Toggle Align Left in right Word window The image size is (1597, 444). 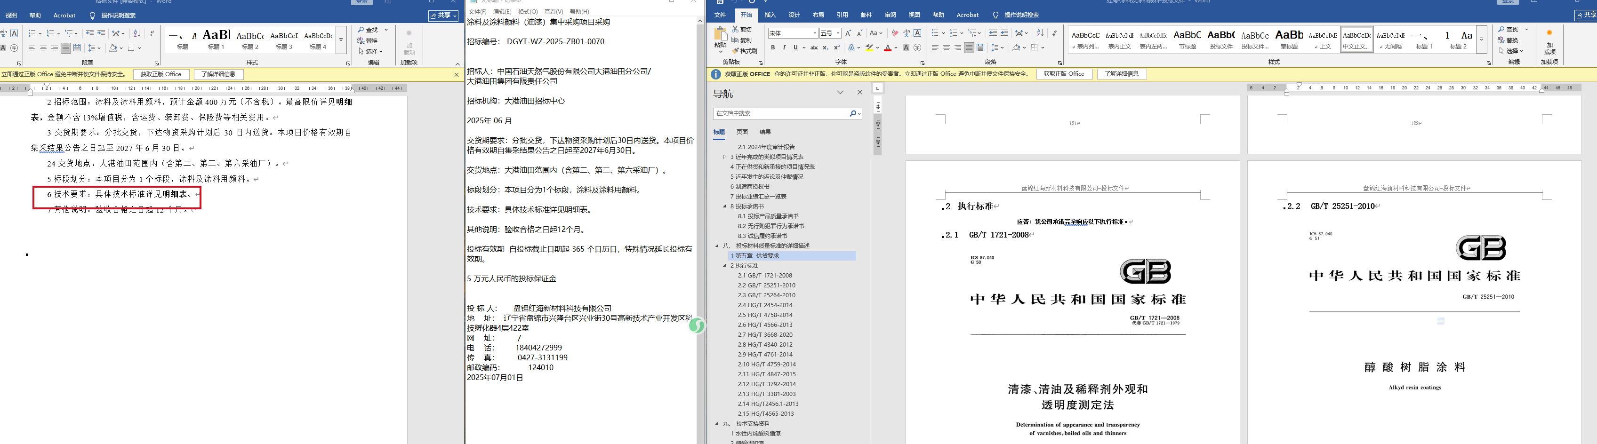935,48
